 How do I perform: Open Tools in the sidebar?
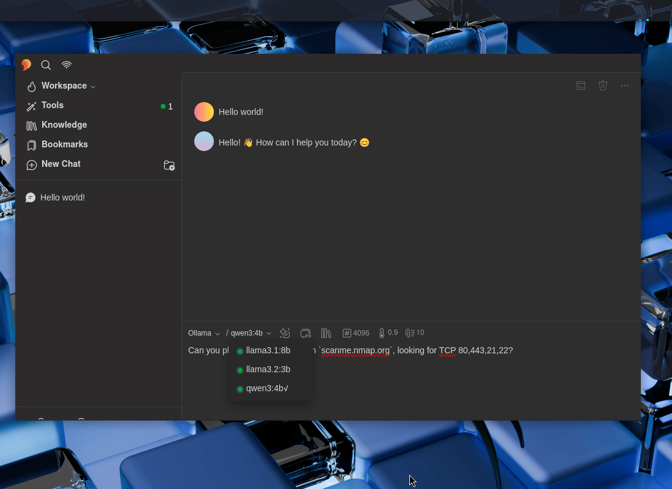point(53,106)
